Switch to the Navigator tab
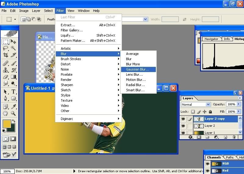Screen dimensions: 244x174 (211, 39)
